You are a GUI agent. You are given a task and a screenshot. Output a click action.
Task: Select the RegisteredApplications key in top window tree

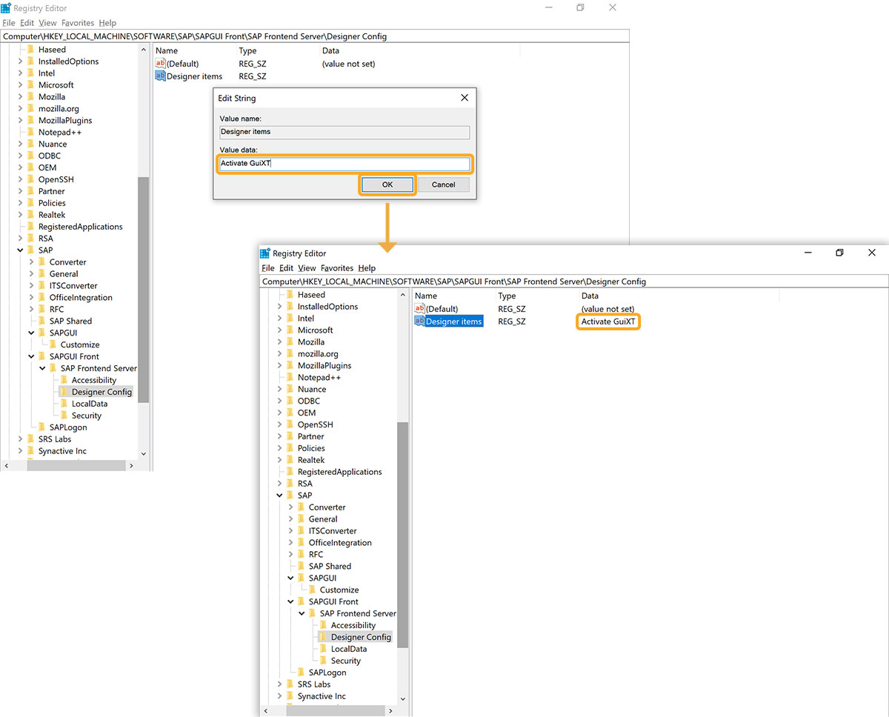(81, 227)
